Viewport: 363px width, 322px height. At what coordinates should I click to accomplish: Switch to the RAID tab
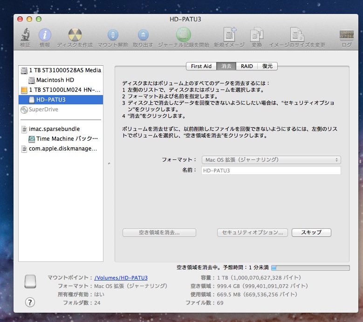247,66
